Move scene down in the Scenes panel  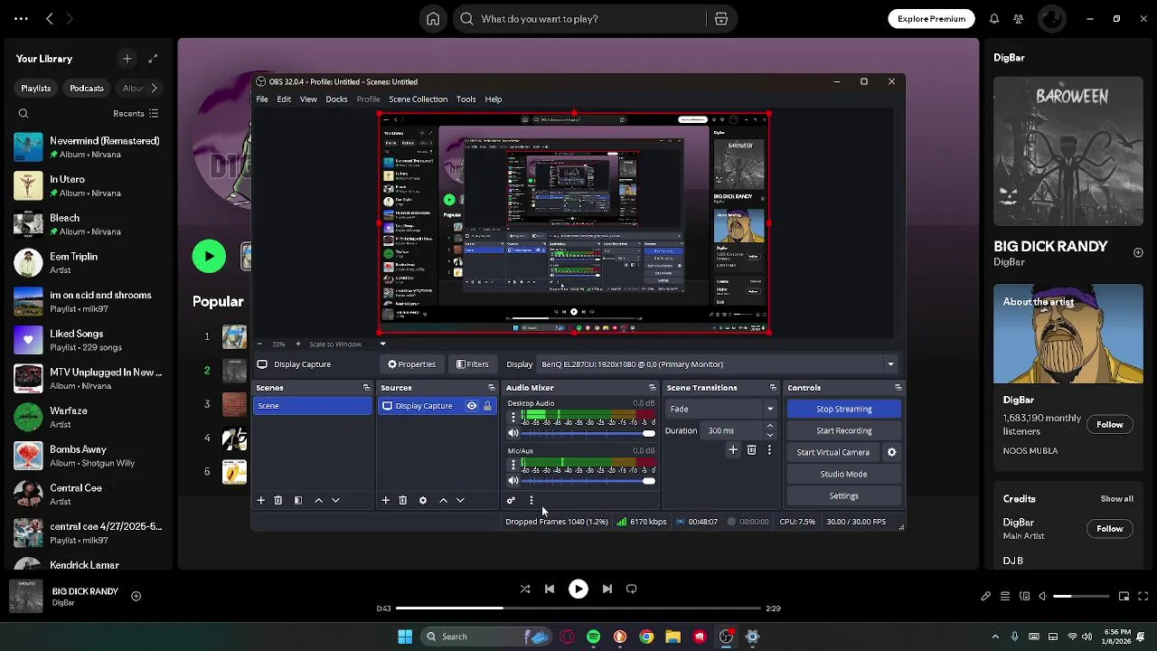335,500
